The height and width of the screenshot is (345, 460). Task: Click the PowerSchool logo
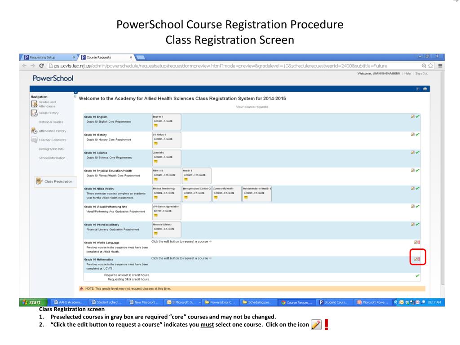(x=53, y=78)
